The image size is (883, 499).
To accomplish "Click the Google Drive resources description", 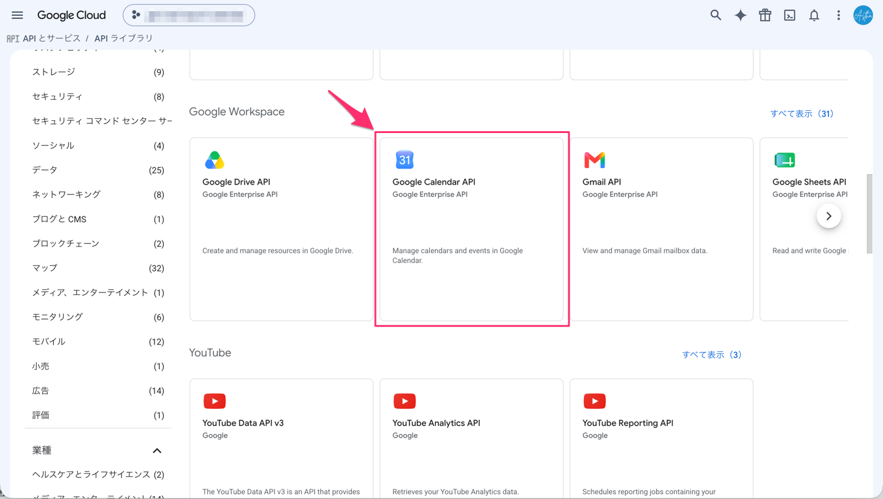I will pyautogui.click(x=278, y=251).
